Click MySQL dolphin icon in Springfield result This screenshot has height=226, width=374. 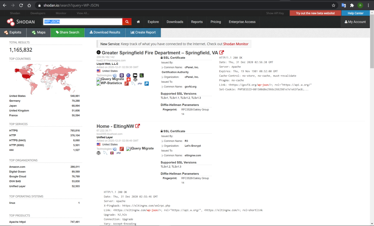tap(133, 83)
